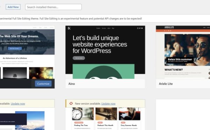Viewport: 210px width, 130px height.
Task: Click Update now beside the refresh icon
Action: pyautogui.click(x=108, y=104)
